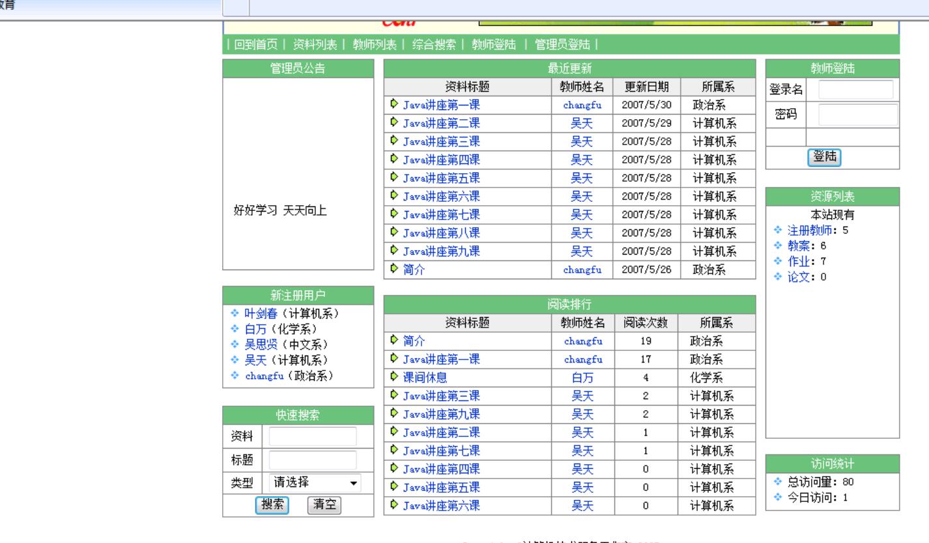This screenshot has height=543, width=929.
Task: Click the arrow icon beside 简介 in 阅读排行
Action: tap(394, 339)
